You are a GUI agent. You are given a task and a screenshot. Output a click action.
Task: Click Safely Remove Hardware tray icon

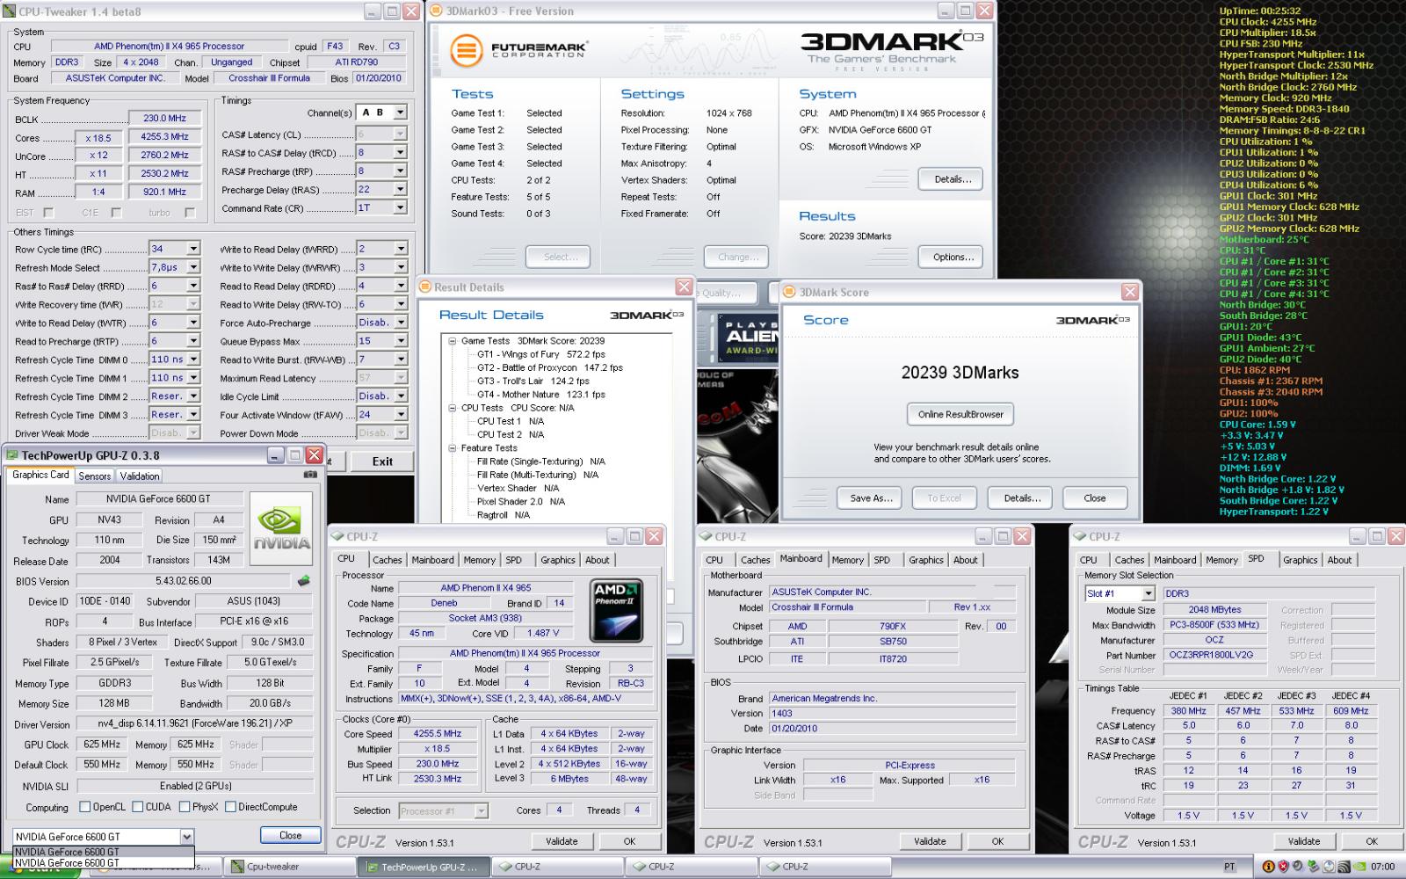[1313, 867]
